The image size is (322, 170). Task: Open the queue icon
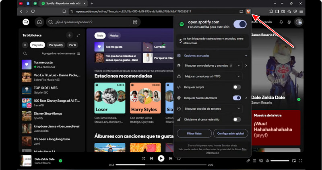pyautogui.click(x=255, y=161)
